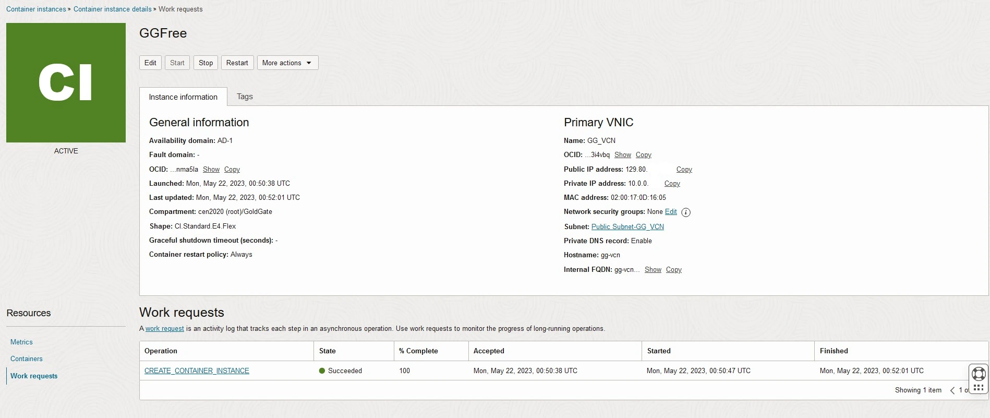
Task: Click the State column header
Action: click(354, 351)
